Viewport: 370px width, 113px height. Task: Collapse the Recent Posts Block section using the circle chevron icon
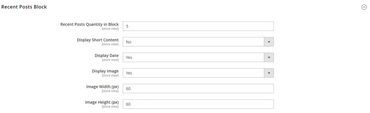click(364, 7)
